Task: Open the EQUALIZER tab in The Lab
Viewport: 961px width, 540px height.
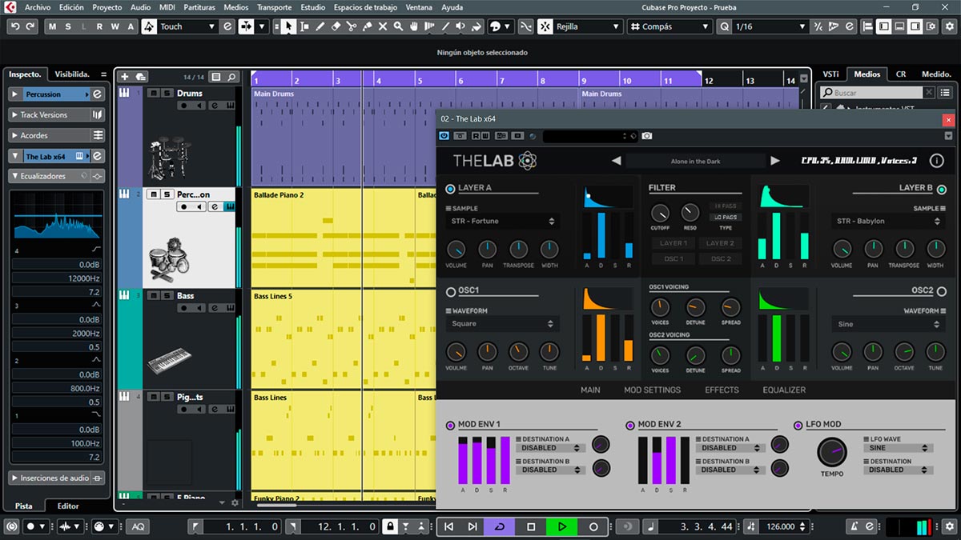Action: click(x=785, y=390)
